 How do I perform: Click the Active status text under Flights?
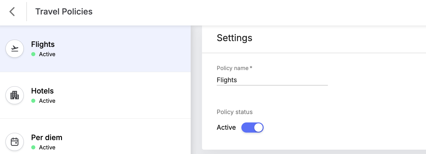click(x=47, y=54)
